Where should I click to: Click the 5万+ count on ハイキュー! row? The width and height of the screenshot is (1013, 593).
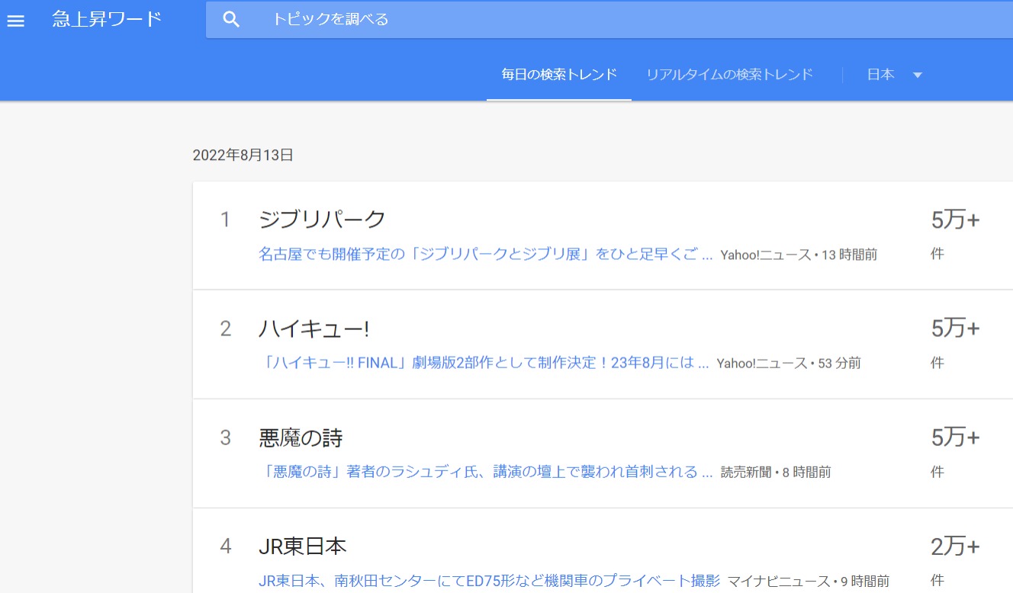point(955,329)
